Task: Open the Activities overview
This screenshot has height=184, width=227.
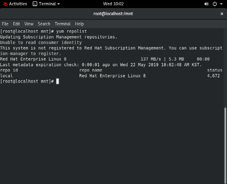Action: coord(18,4)
